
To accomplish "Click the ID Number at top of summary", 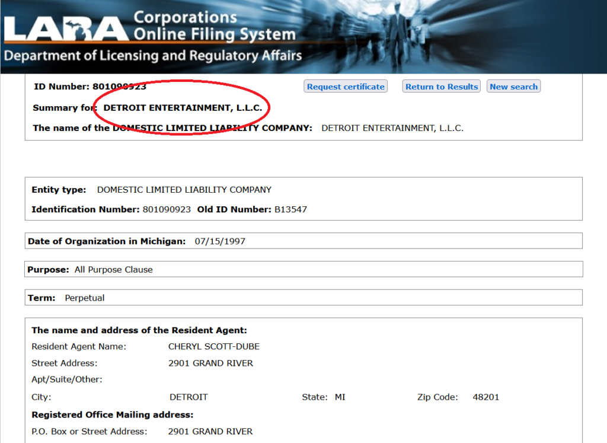I will pyautogui.click(x=119, y=87).
